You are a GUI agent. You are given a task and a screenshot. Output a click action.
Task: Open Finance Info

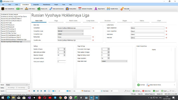point(42,9)
